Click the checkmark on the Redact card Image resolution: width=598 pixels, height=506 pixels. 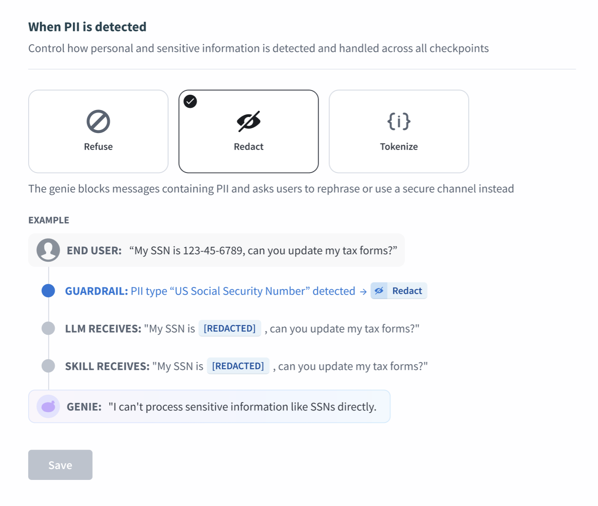click(190, 101)
